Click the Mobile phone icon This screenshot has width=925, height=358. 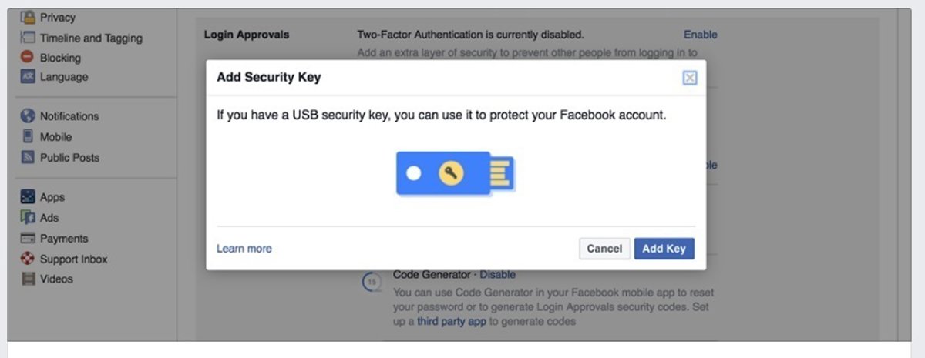click(x=28, y=137)
